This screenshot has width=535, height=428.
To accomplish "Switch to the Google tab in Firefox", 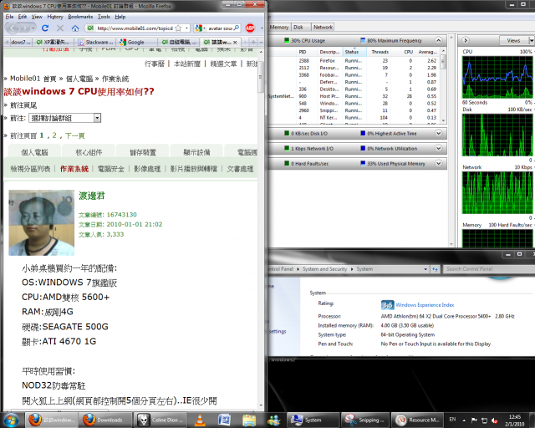I will tap(136, 42).
